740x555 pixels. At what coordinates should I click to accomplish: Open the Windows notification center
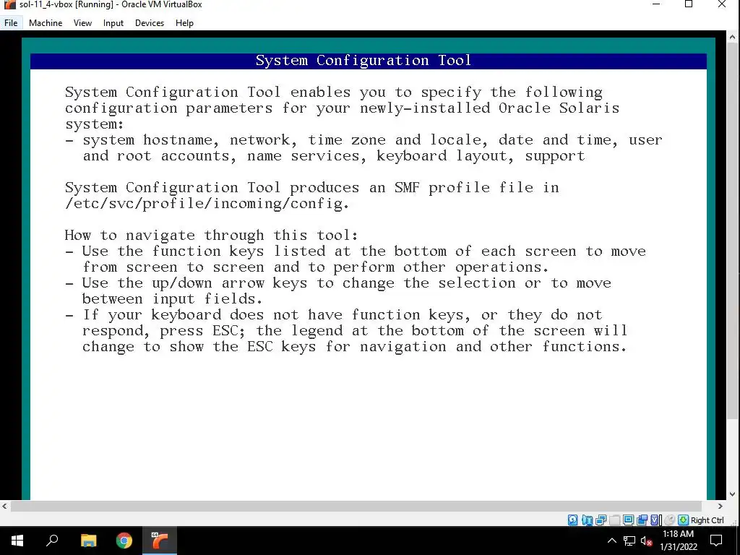716,541
